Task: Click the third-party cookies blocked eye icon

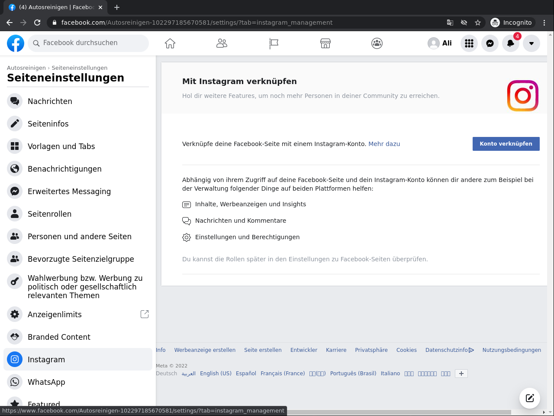Action: pyautogui.click(x=464, y=23)
